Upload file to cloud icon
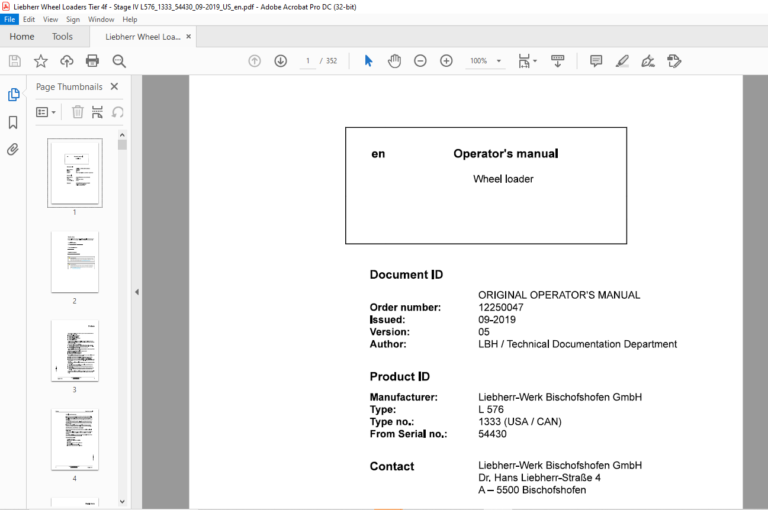The width and height of the screenshot is (768, 510). click(67, 61)
